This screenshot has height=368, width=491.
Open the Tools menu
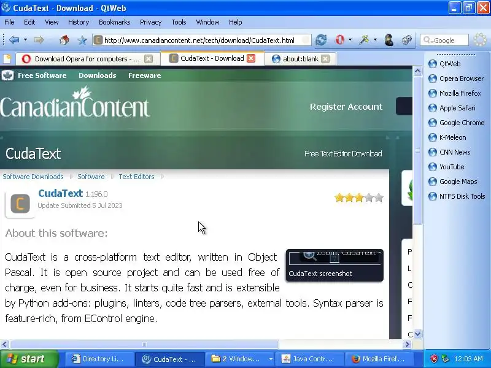point(179,22)
